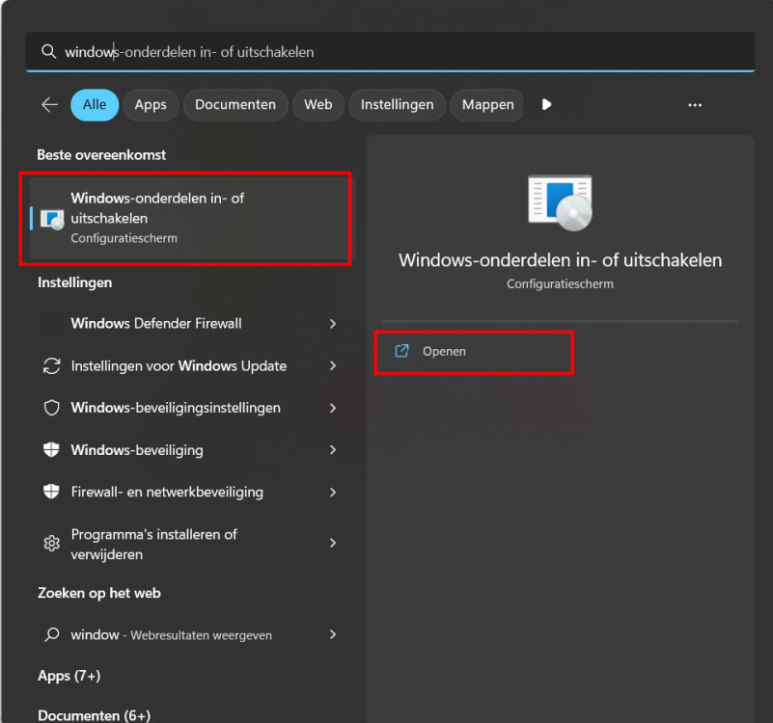Viewport: 773px width, 723px height.
Task: Open Windows-onderdelen in- of uitschakelen result
Action: click(190, 218)
